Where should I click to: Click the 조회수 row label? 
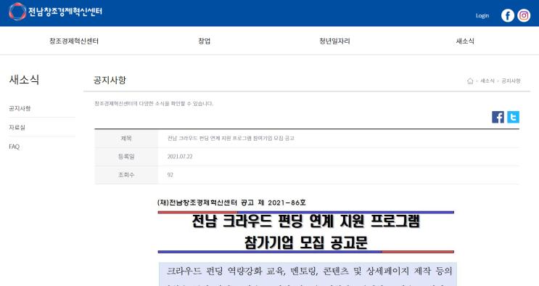pos(126,175)
